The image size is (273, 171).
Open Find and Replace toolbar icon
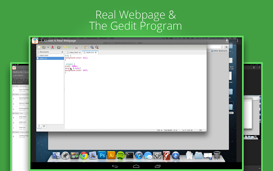97,47
